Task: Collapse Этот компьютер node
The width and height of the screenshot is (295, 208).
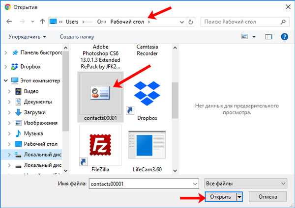Action: [x=6, y=81]
